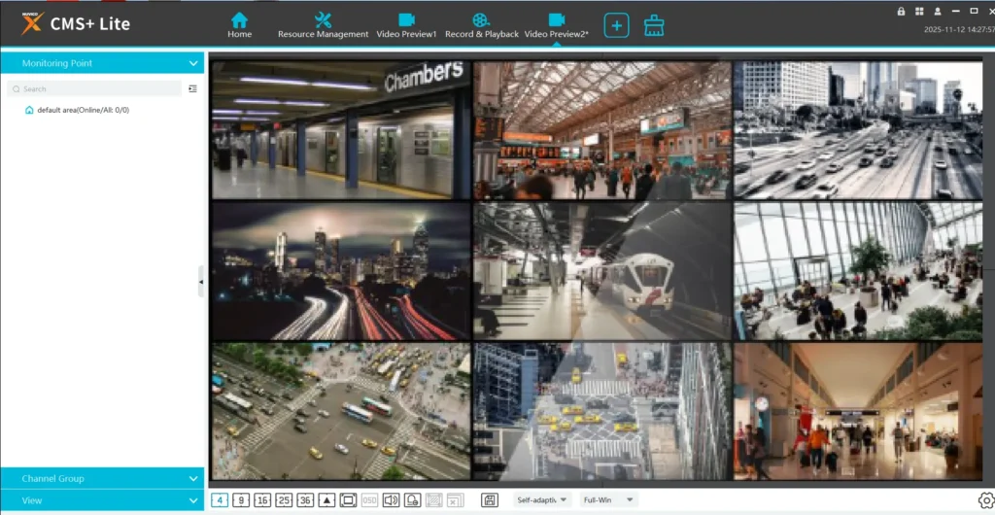Open the custom layout triangle button
Screen dimensions: 995x515
tap(326, 500)
